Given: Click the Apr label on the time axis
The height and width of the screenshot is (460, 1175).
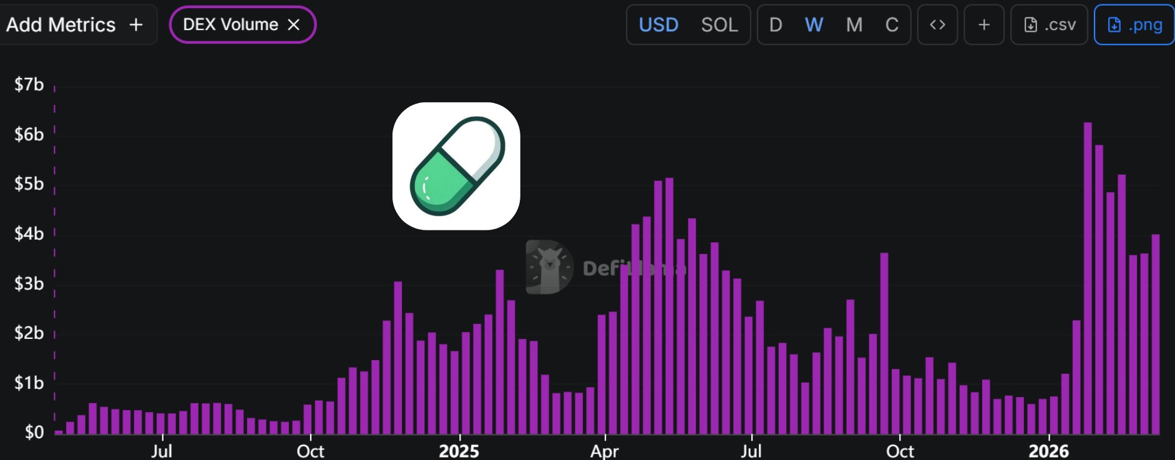Looking at the screenshot, I should tap(604, 451).
